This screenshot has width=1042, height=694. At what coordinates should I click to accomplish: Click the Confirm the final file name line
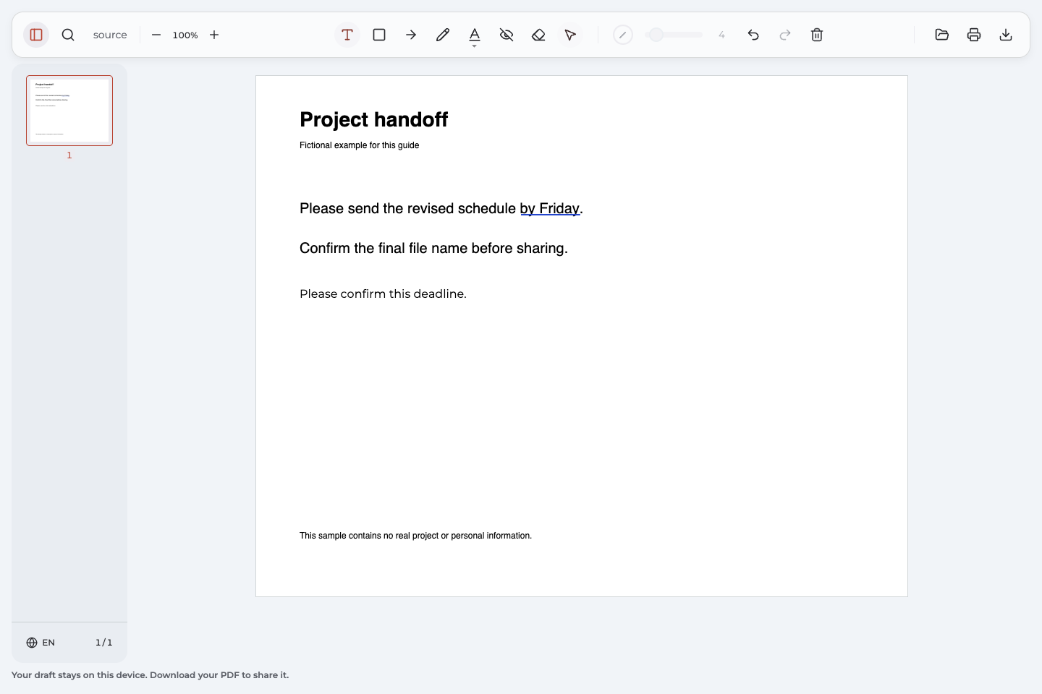click(433, 249)
